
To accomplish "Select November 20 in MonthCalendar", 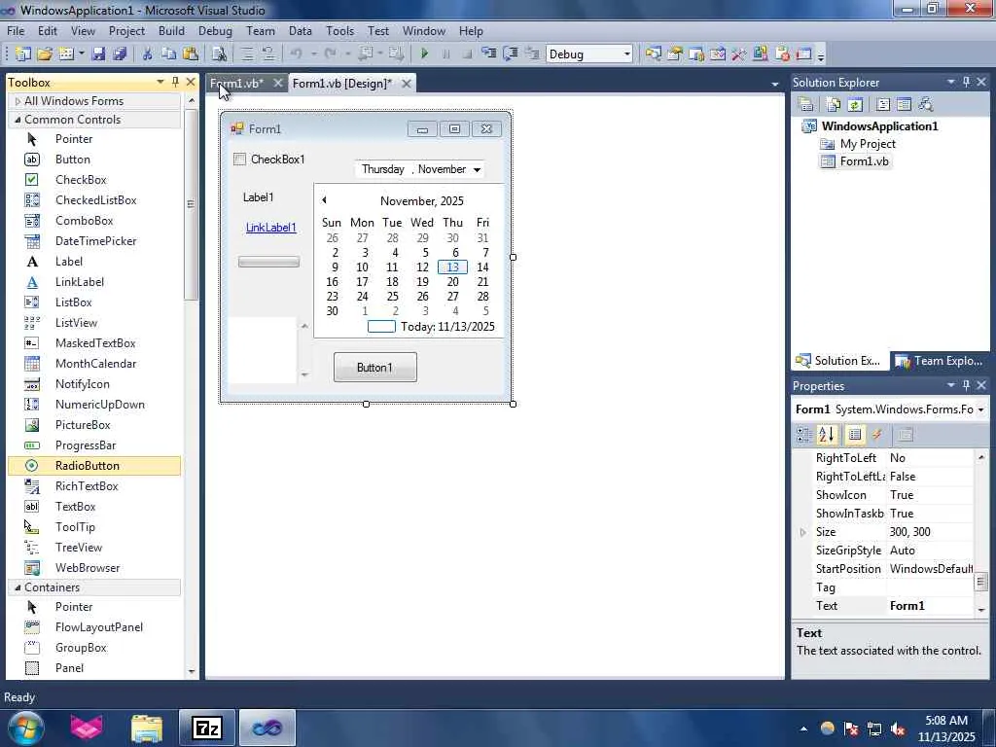I will [x=453, y=282].
